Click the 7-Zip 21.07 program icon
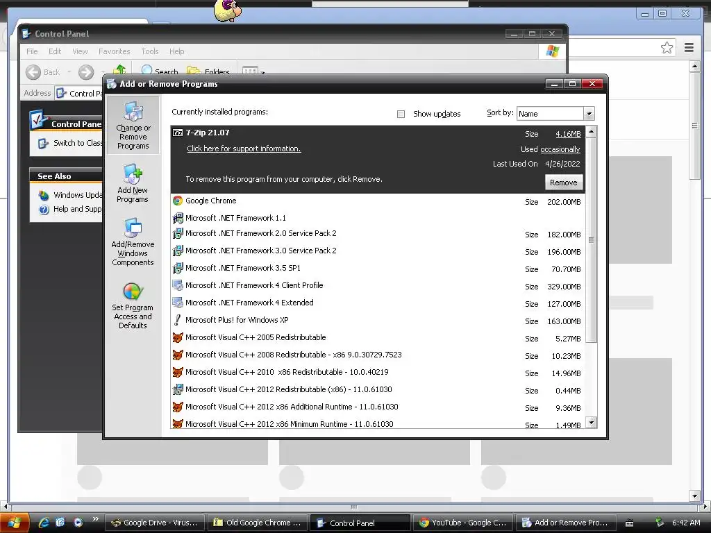This screenshot has height=533, width=711. point(178,133)
